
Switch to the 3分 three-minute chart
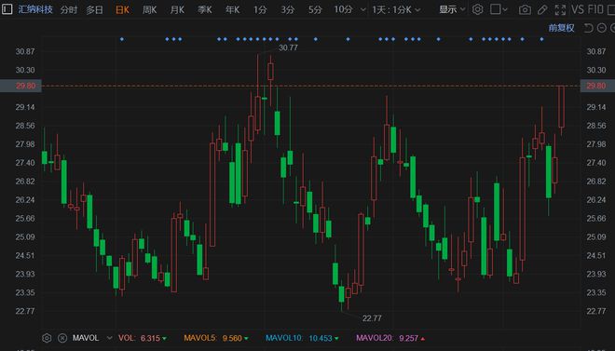point(287,9)
